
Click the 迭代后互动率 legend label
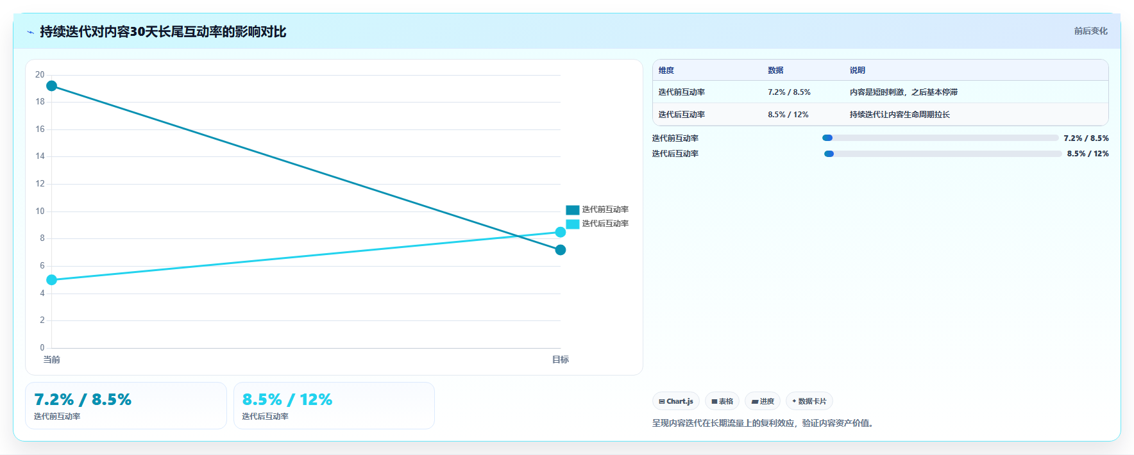(605, 224)
